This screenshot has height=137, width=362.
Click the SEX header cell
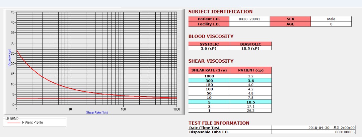[x=290, y=19]
